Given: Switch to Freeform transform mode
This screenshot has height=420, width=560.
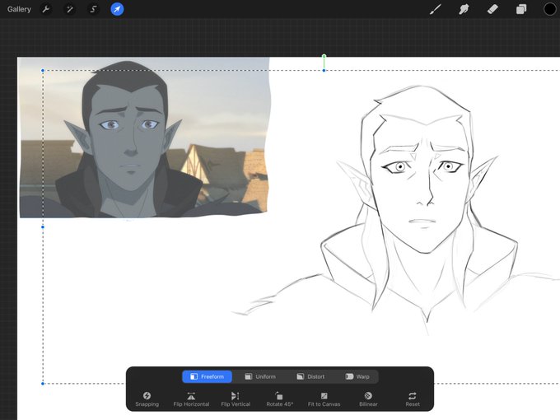Looking at the screenshot, I should 207,376.
